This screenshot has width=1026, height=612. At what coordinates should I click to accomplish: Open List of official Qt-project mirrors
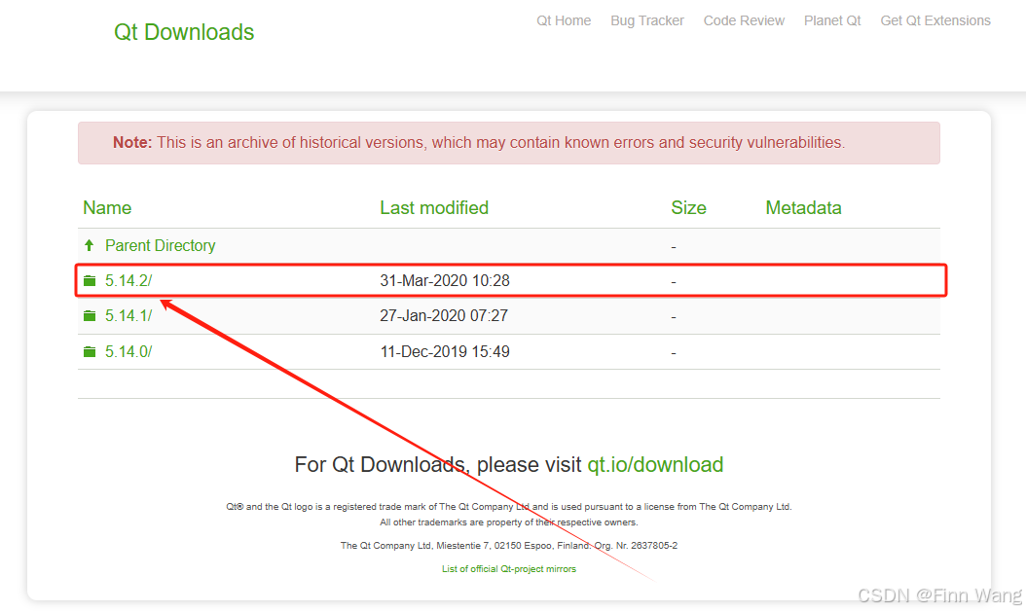click(x=509, y=569)
